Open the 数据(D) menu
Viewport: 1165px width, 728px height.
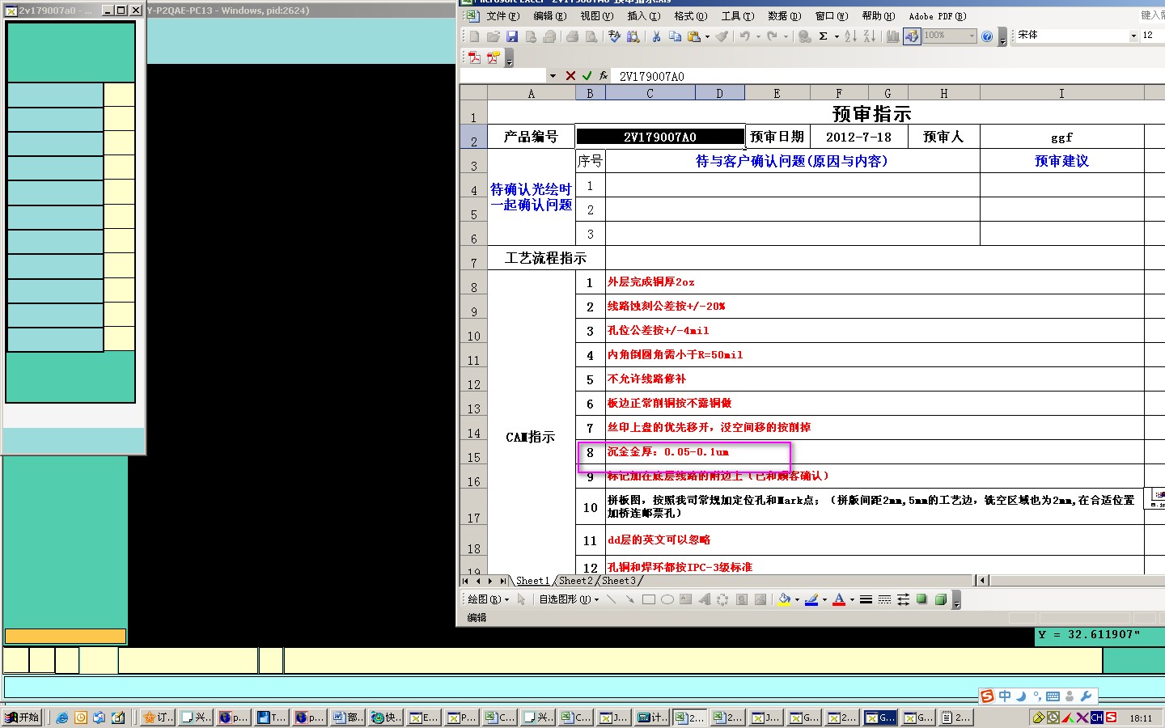click(785, 16)
